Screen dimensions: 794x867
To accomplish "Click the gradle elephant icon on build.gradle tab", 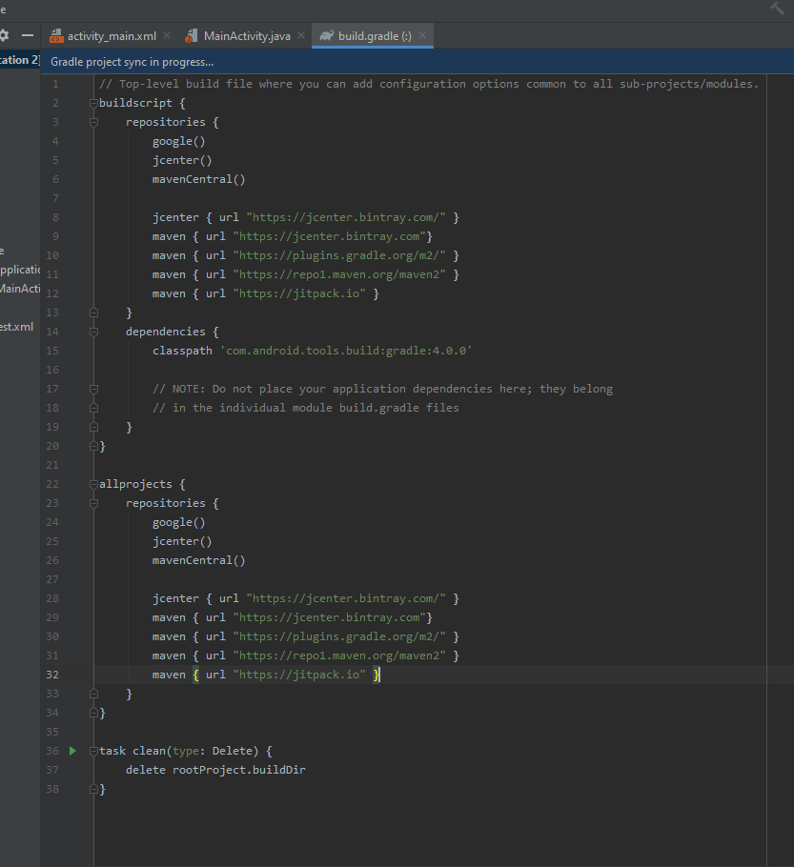I will pyautogui.click(x=327, y=36).
